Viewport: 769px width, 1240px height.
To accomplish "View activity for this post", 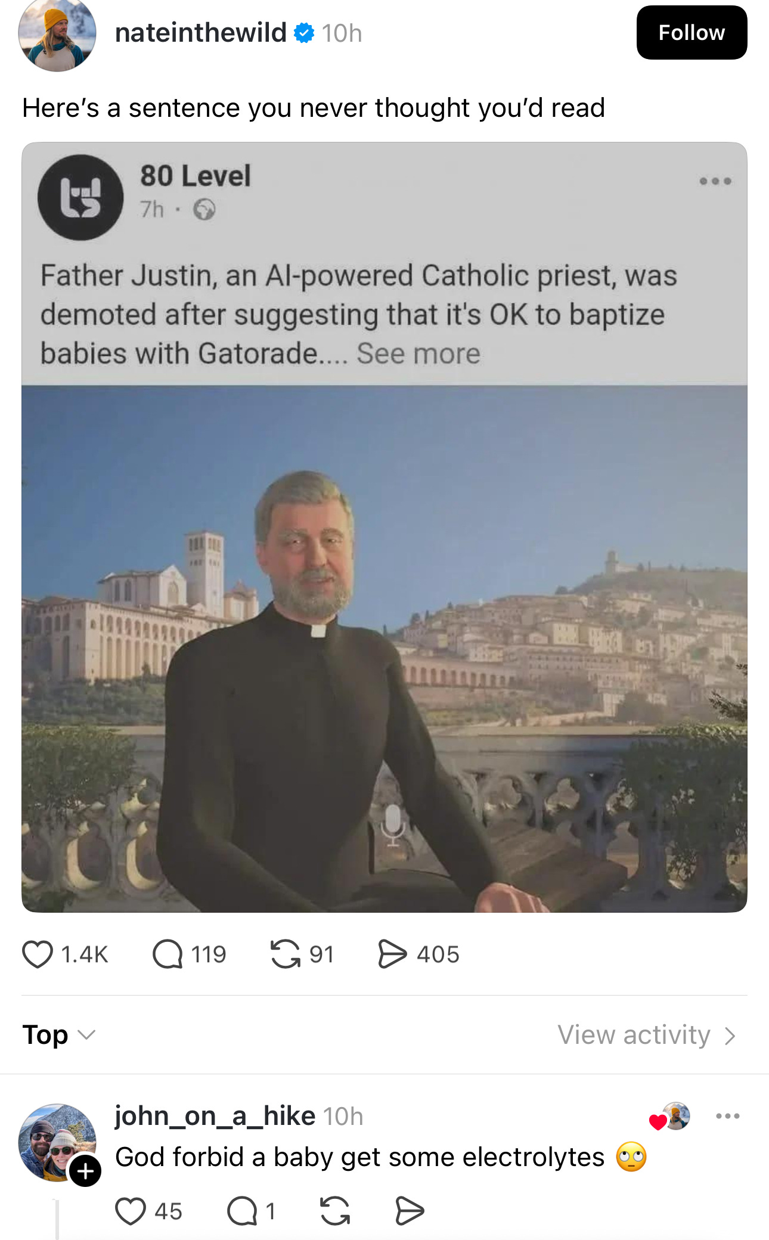I will (x=634, y=1035).
